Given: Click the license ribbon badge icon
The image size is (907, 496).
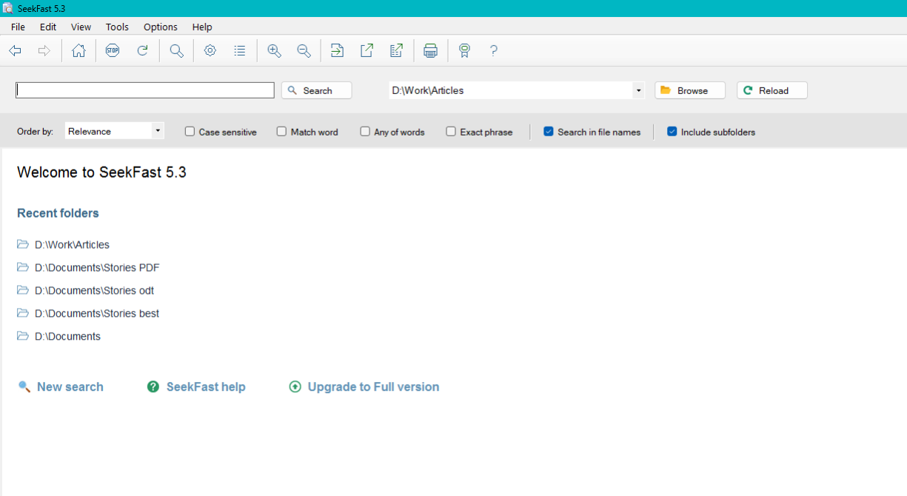Looking at the screenshot, I should (x=464, y=51).
